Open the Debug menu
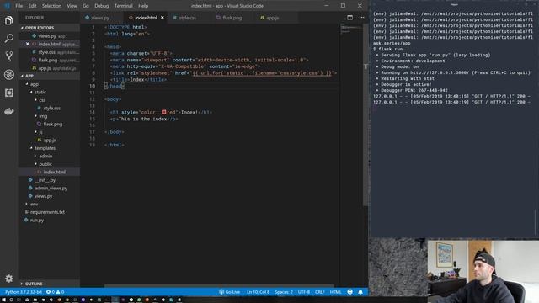This screenshot has height=303, width=539. click(x=101, y=6)
